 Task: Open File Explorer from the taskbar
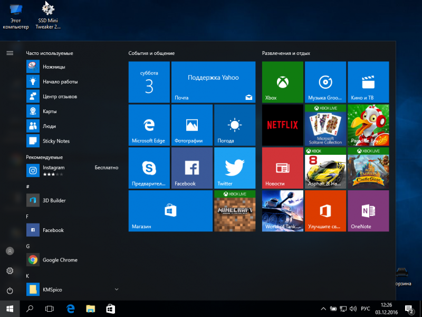tap(90, 309)
